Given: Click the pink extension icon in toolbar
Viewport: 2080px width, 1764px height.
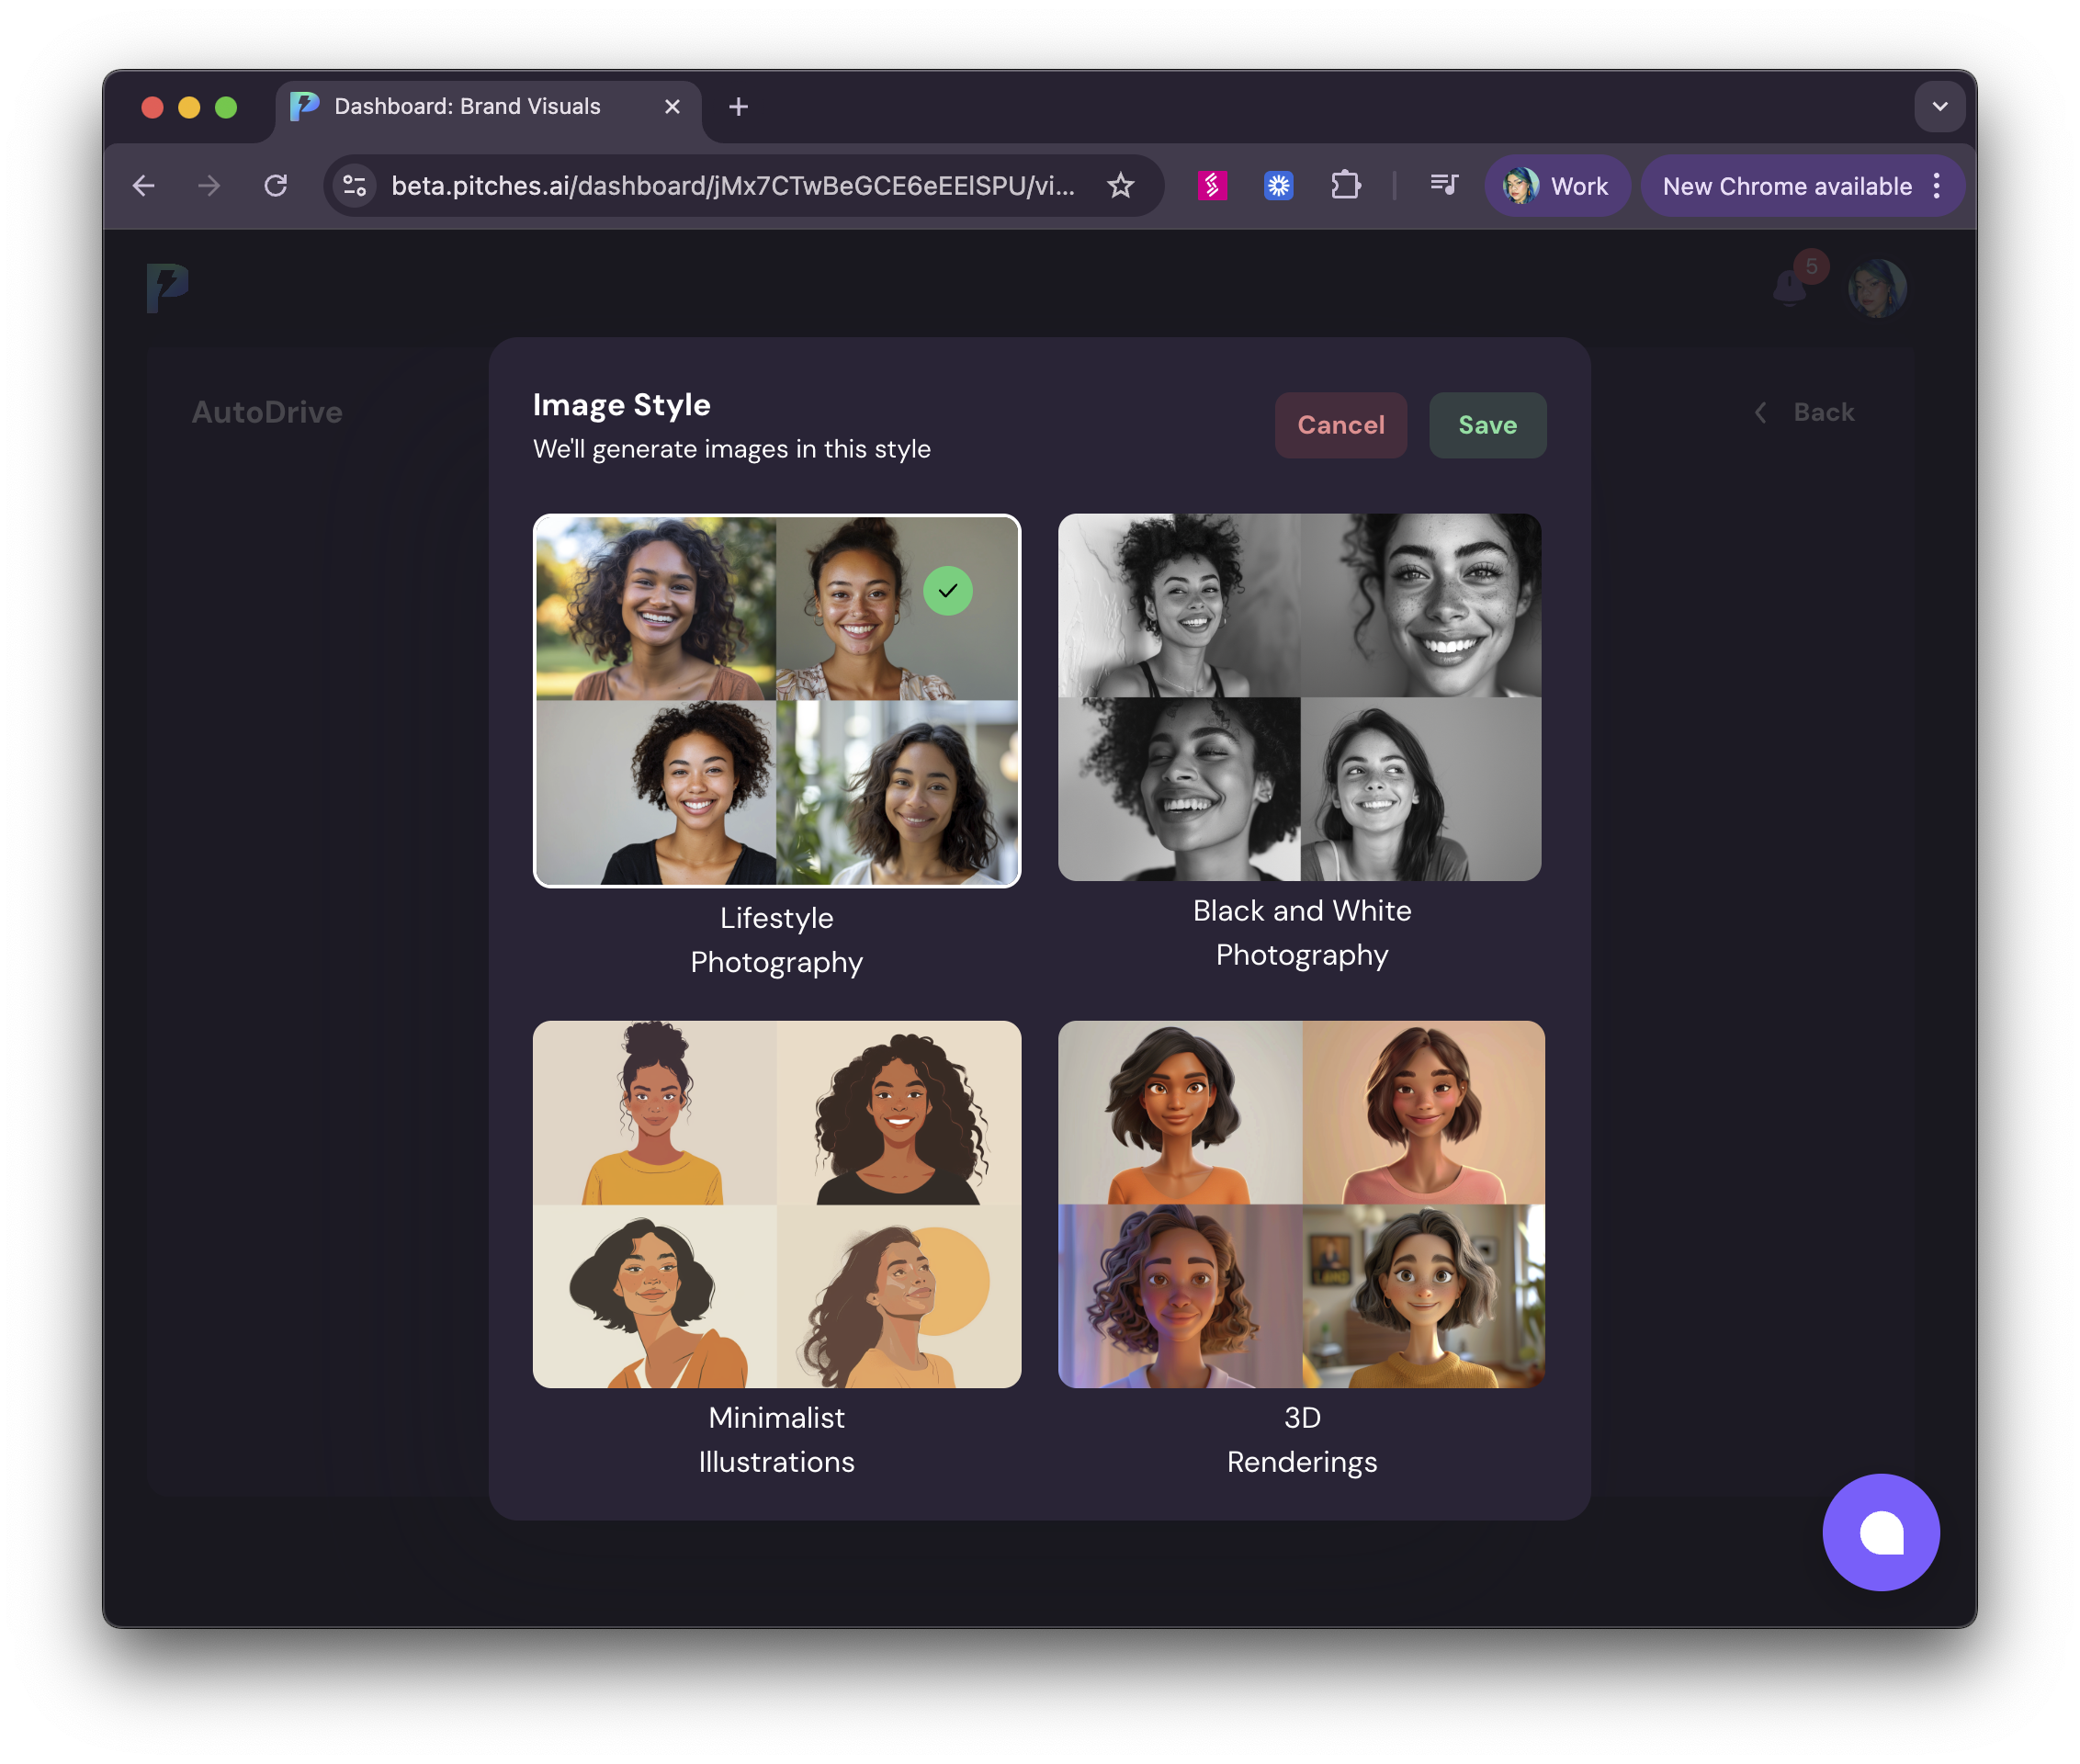Looking at the screenshot, I should [x=1212, y=186].
